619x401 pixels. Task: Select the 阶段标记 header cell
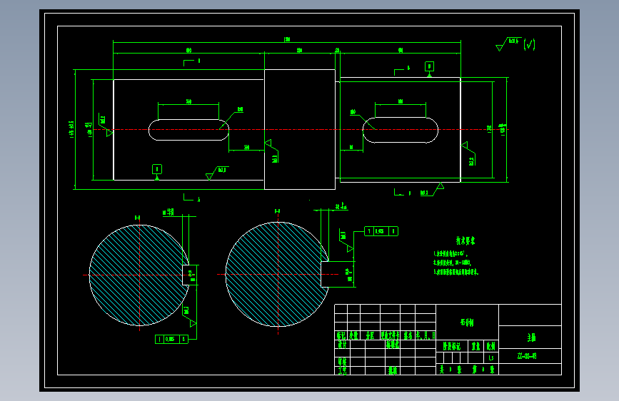click(452, 347)
